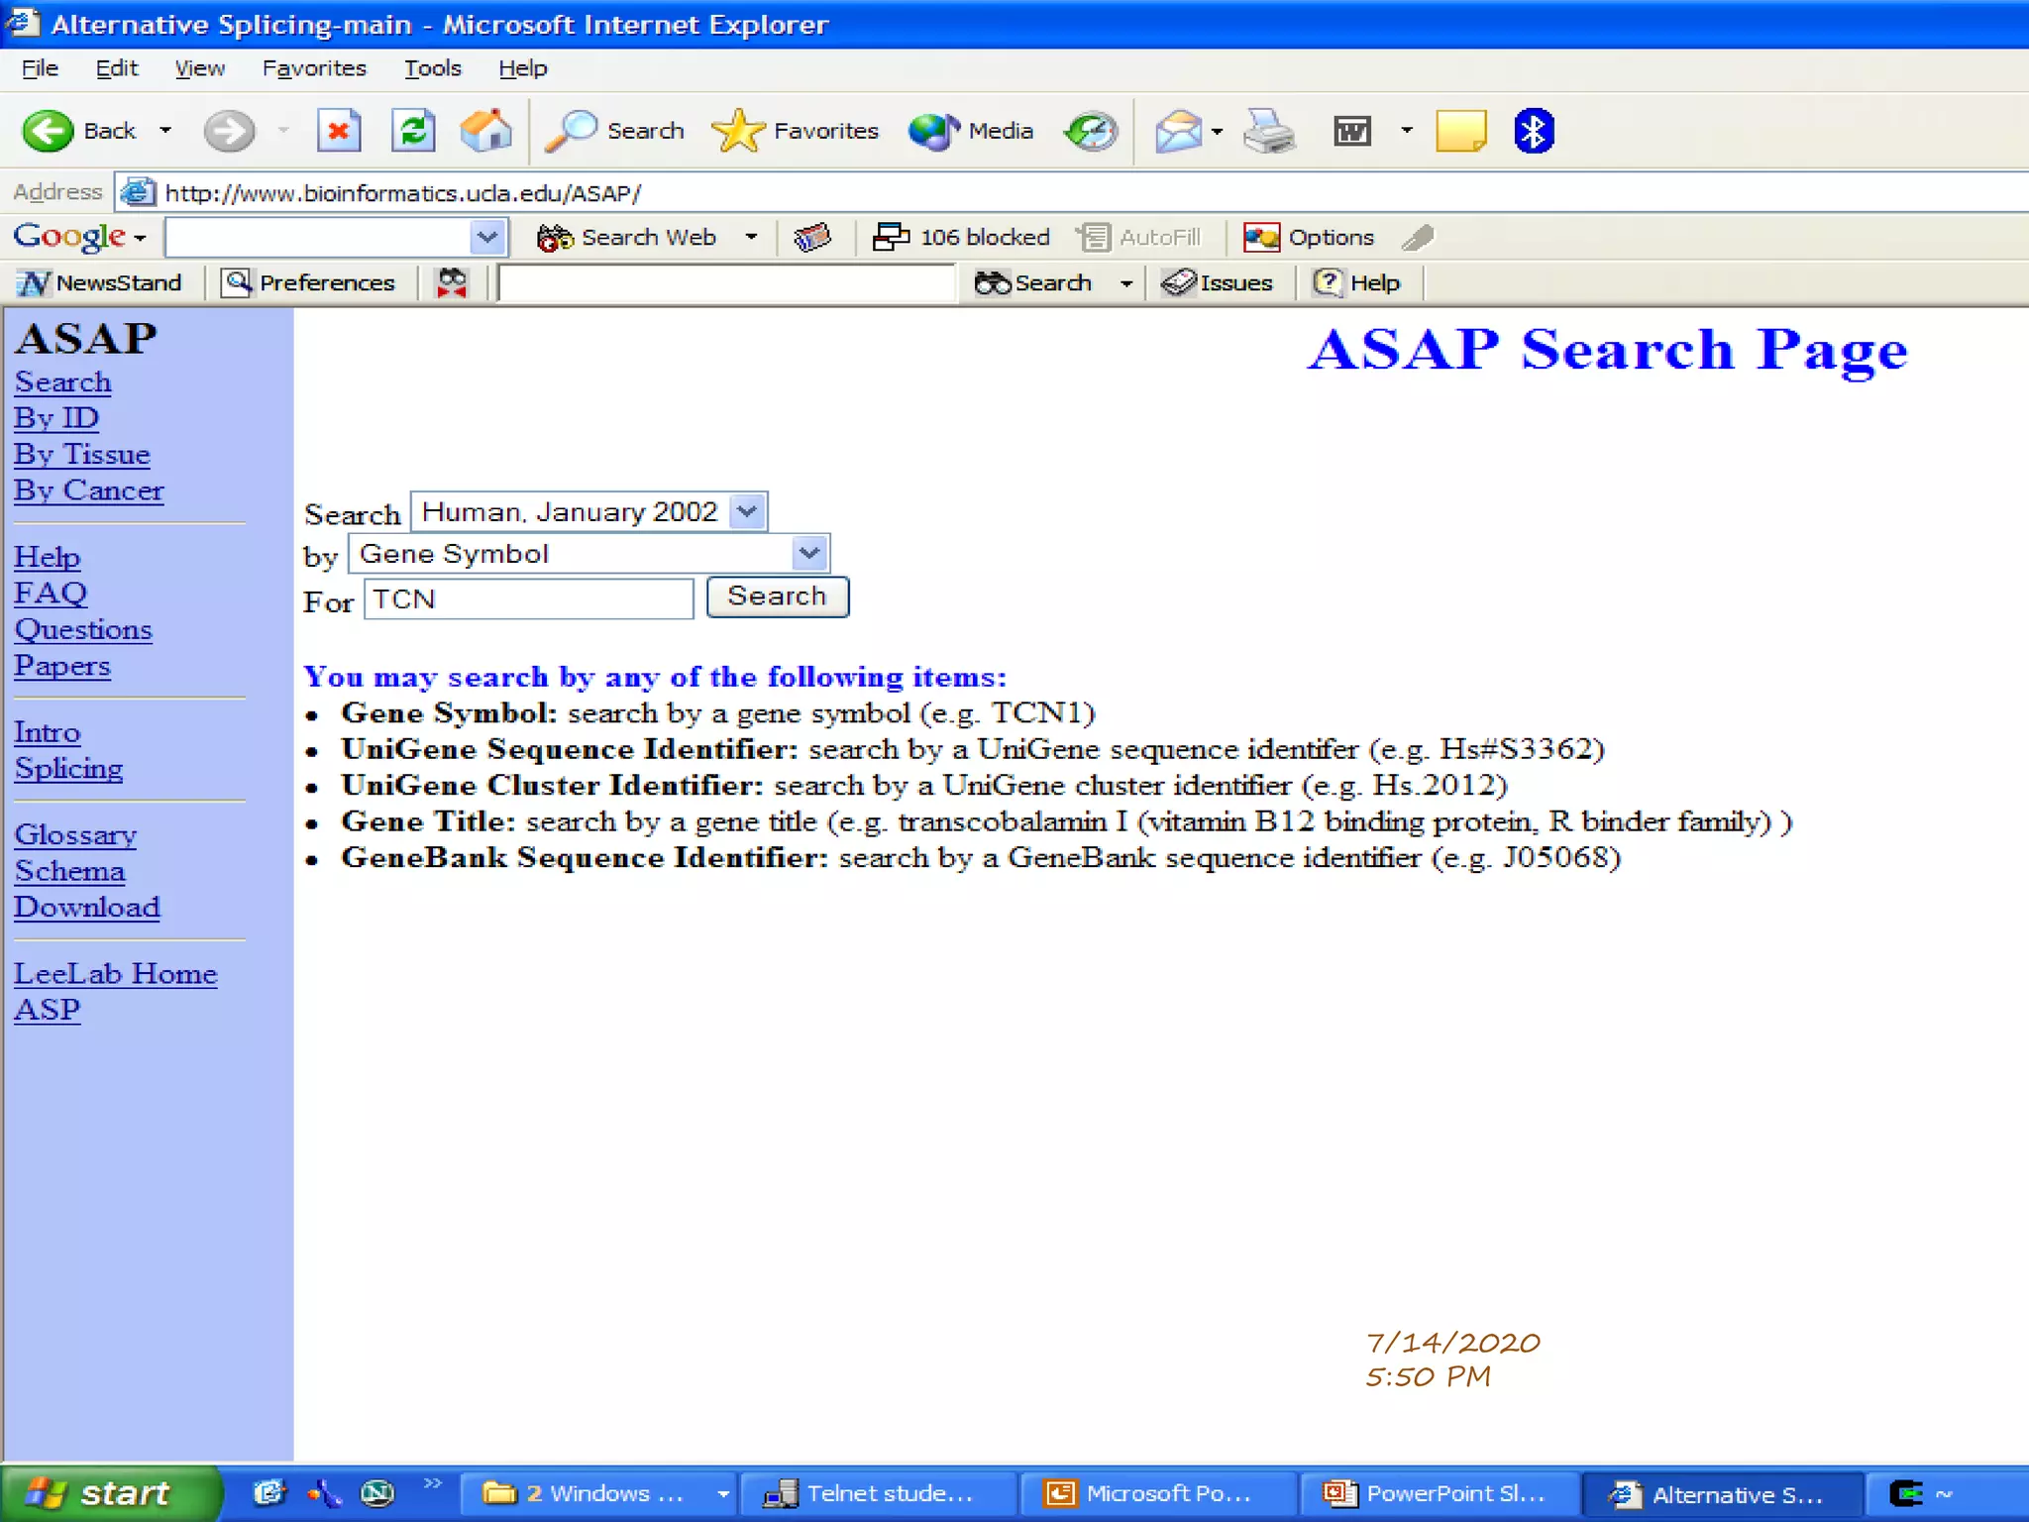The image size is (2029, 1522).
Task: Click the Stop loading red X icon
Action: click(338, 131)
